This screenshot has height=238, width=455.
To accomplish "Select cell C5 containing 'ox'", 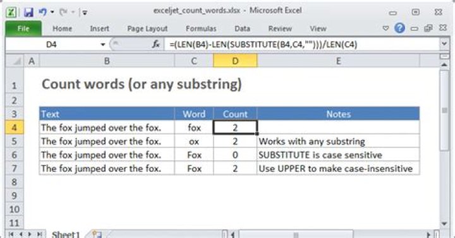I will (194, 141).
